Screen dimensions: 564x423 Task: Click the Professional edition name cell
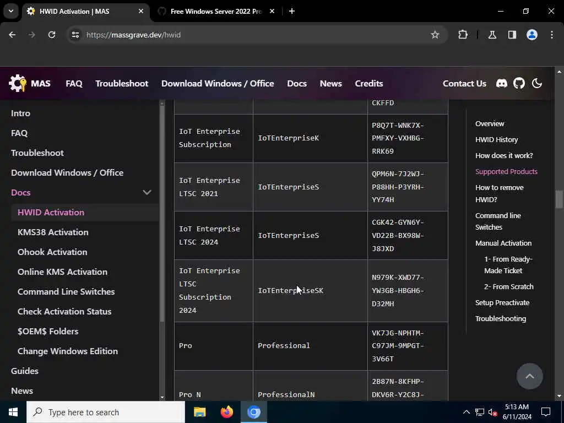coord(310,346)
